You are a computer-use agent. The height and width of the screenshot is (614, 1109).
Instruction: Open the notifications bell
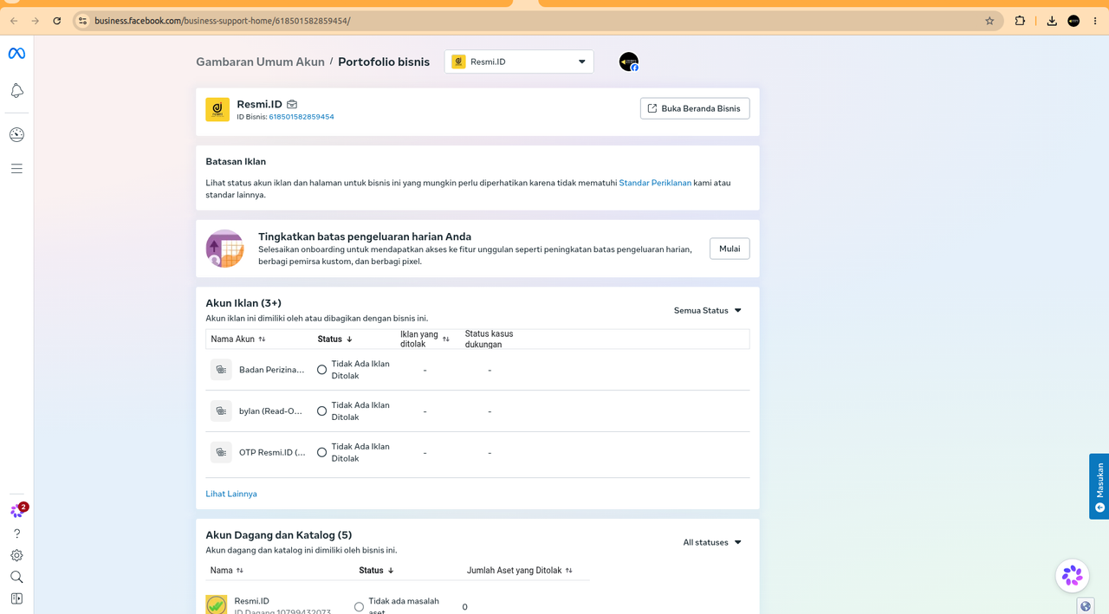16,91
